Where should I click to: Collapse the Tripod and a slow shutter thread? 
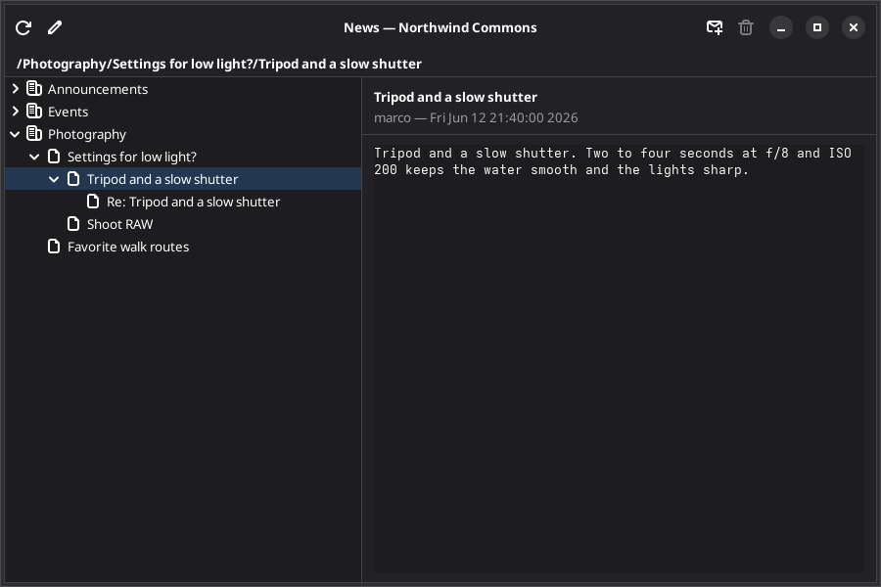coord(54,179)
